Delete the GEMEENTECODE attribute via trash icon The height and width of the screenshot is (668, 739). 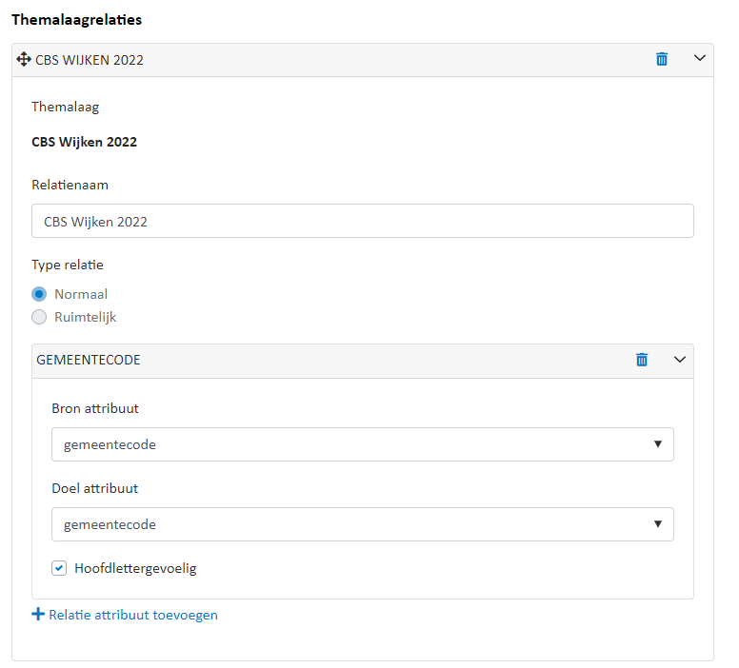(x=642, y=360)
